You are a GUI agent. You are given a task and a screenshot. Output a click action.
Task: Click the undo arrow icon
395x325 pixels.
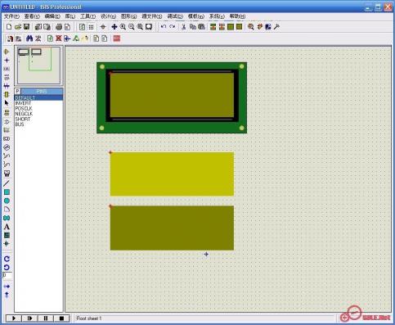pyautogui.click(x=164, y=27)
